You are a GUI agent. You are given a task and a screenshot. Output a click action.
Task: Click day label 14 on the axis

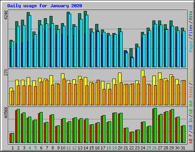coord(86,148)
